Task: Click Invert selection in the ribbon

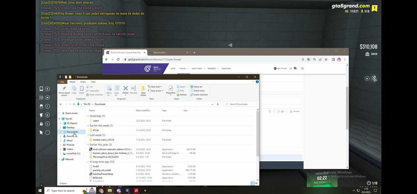Action: pyautogui.click(x=199, y=95)
